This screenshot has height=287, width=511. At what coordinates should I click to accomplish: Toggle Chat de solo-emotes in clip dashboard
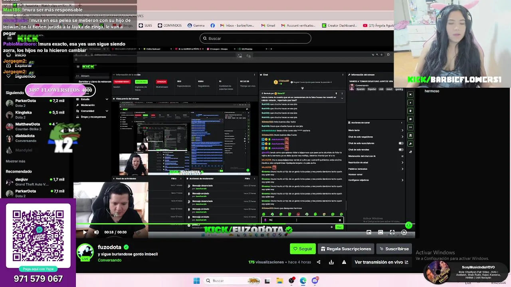401,149
